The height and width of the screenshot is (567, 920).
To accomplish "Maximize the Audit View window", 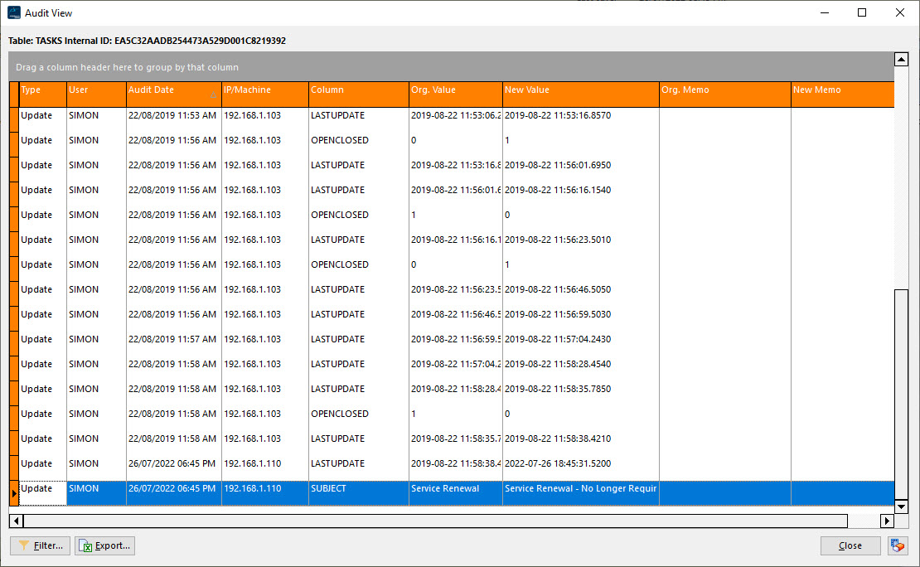I will click(862, 12).
